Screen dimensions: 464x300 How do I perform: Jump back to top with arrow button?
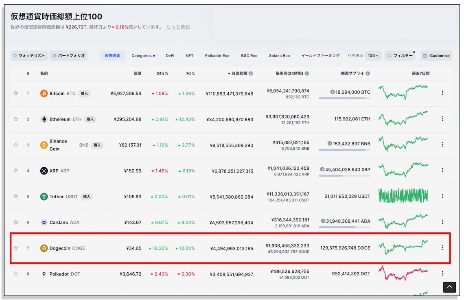(449, 287)
